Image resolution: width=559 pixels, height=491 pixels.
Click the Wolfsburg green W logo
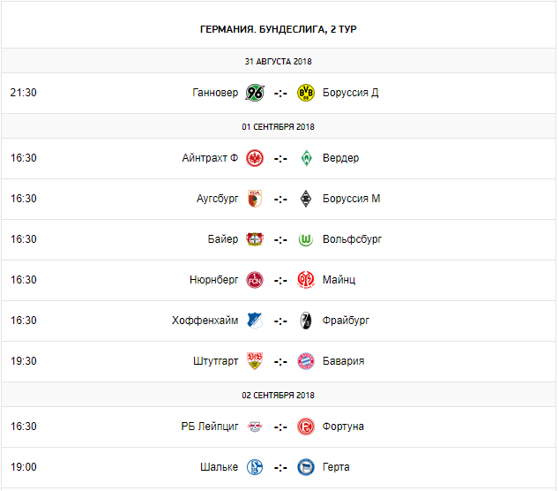[307, 239]
